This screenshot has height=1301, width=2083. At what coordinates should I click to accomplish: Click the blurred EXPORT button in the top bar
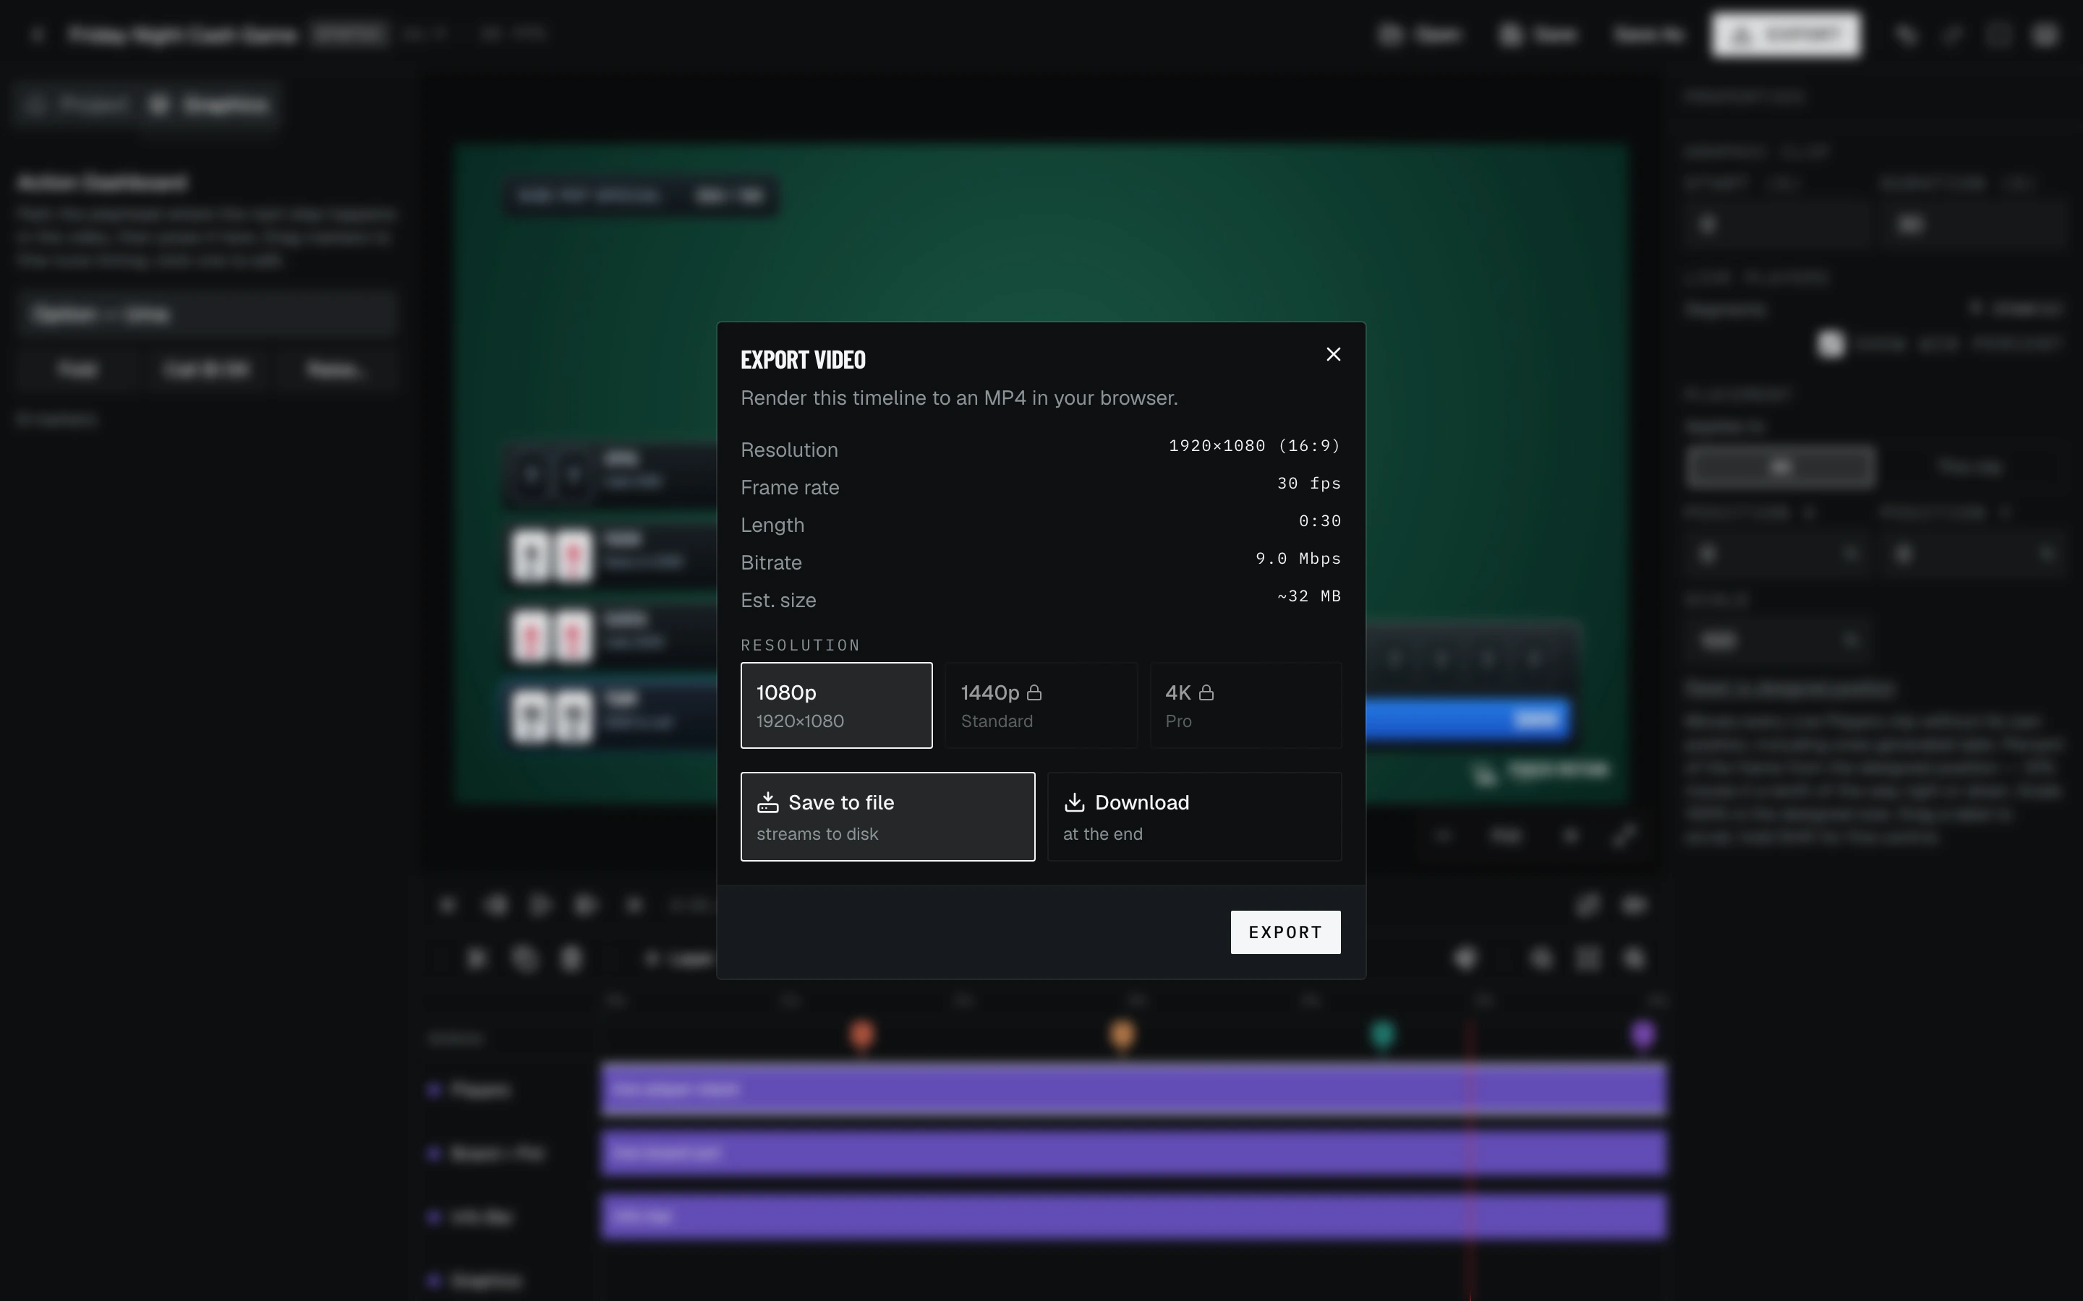coord(1786,35)
